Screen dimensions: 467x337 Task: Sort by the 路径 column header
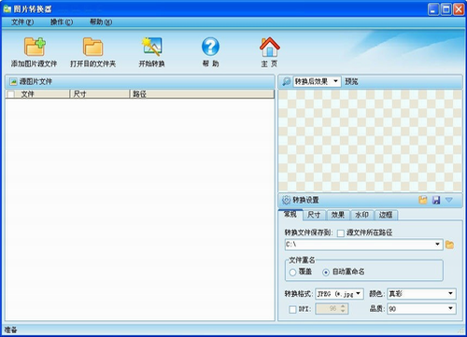point(202,94)
